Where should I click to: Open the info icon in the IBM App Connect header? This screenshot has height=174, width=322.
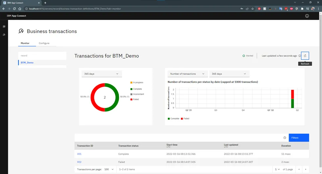(x=307, y=16)
